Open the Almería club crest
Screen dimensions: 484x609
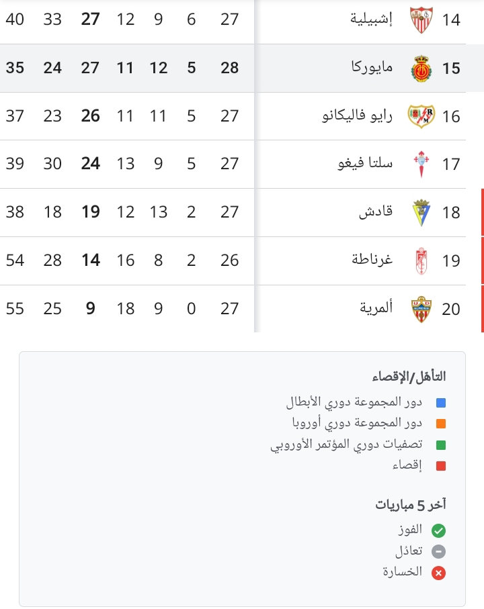(x=421, y=309)
